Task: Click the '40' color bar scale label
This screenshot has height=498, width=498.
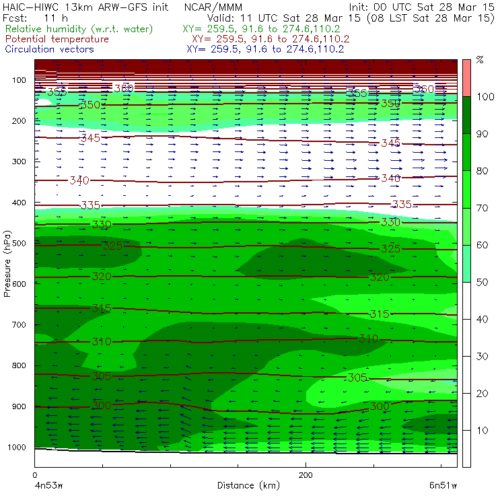Action: pos(482,319)
